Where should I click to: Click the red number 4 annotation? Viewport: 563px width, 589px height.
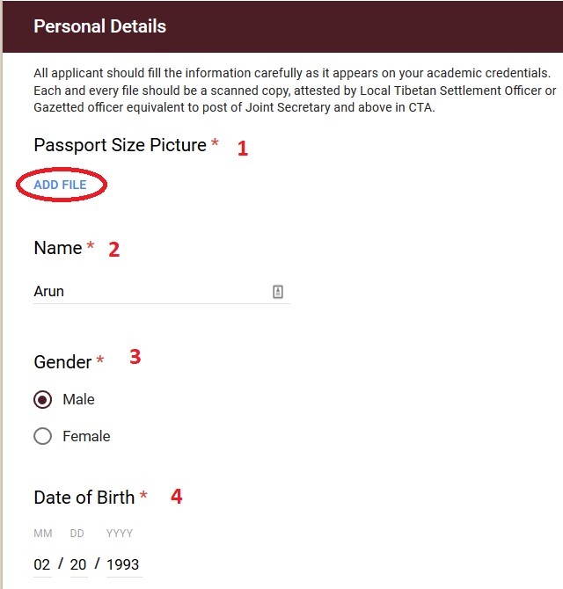176,497
